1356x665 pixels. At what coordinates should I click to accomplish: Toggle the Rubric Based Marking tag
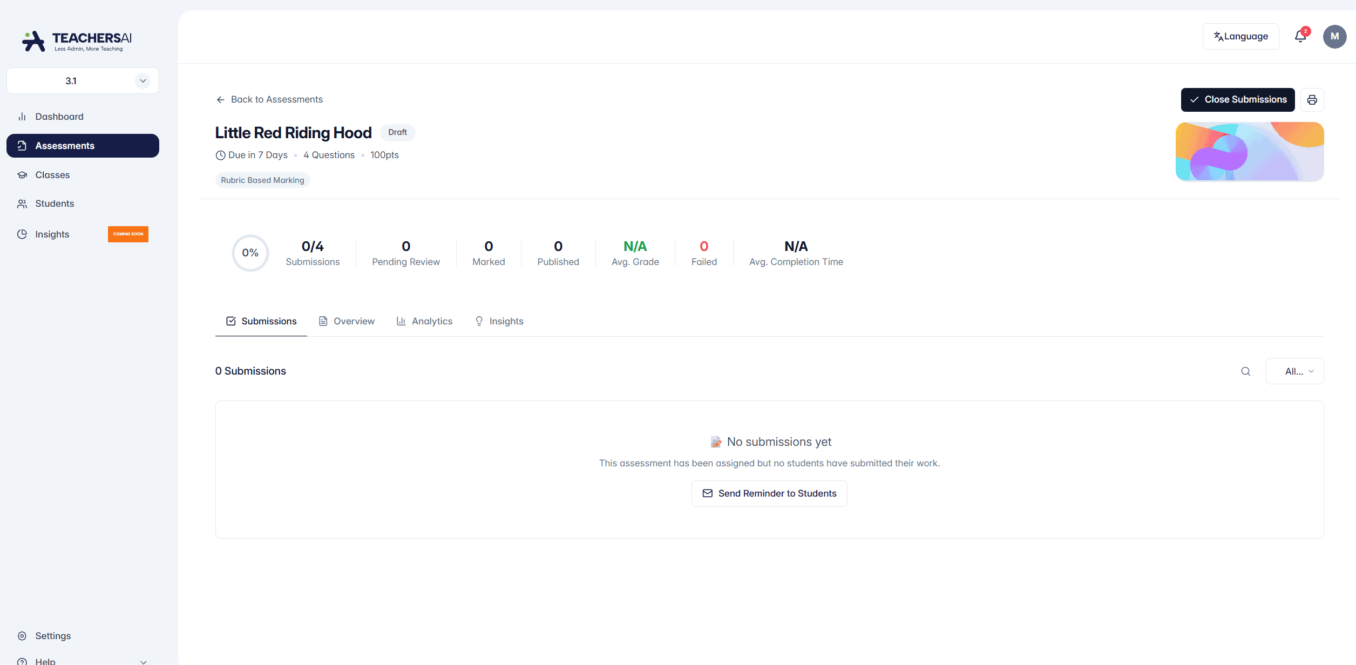pos(262,180)
